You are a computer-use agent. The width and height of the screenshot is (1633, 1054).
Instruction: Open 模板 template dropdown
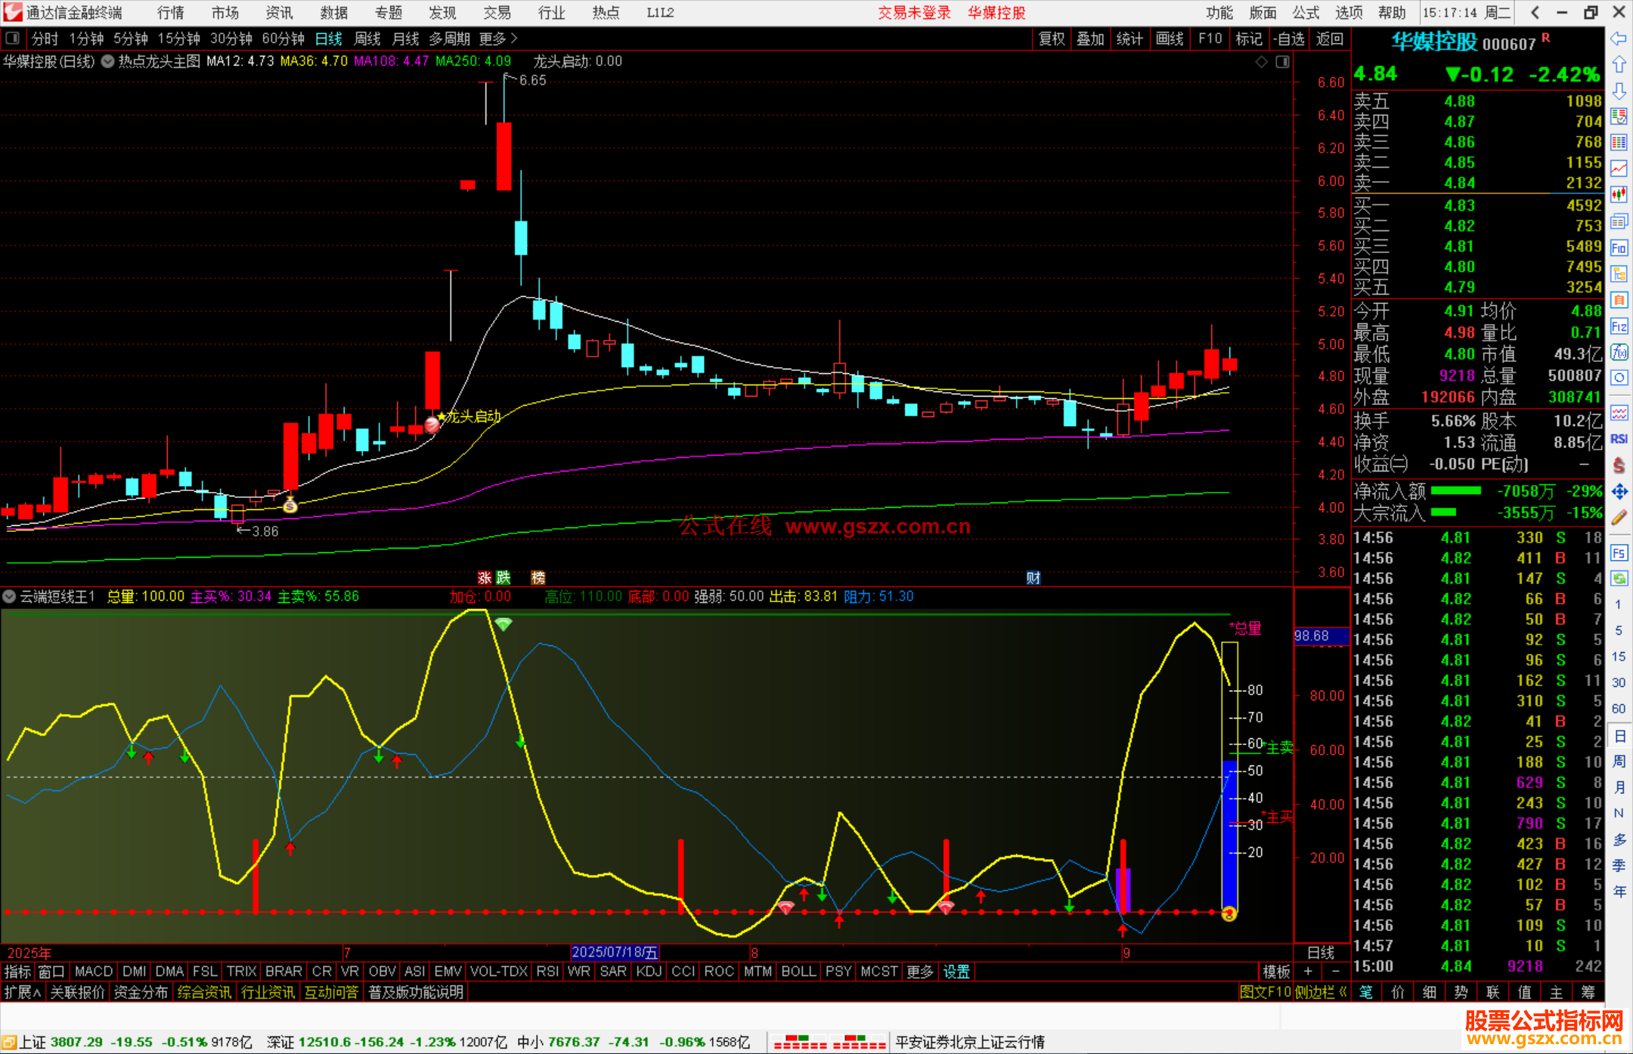[1276, 972]
